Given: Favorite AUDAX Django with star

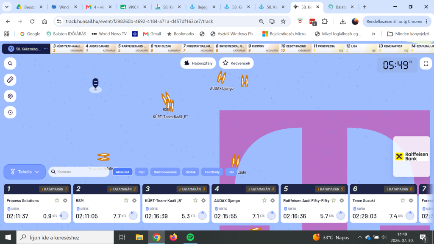Looking at the screenshot, I should coord(264,200).
